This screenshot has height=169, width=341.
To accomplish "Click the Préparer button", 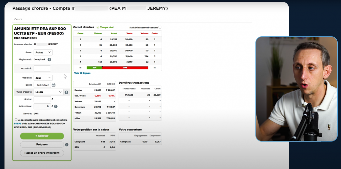I will pos(42,144).
